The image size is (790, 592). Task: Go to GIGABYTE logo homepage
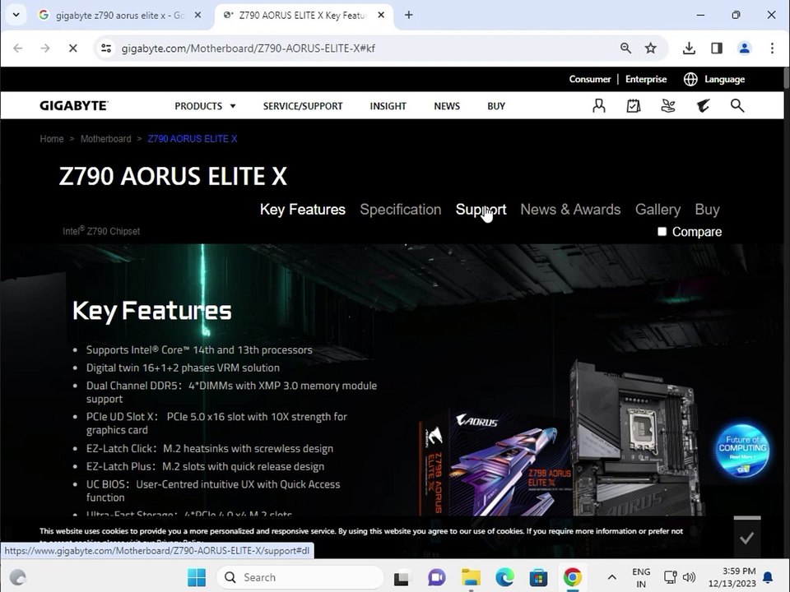73,106
